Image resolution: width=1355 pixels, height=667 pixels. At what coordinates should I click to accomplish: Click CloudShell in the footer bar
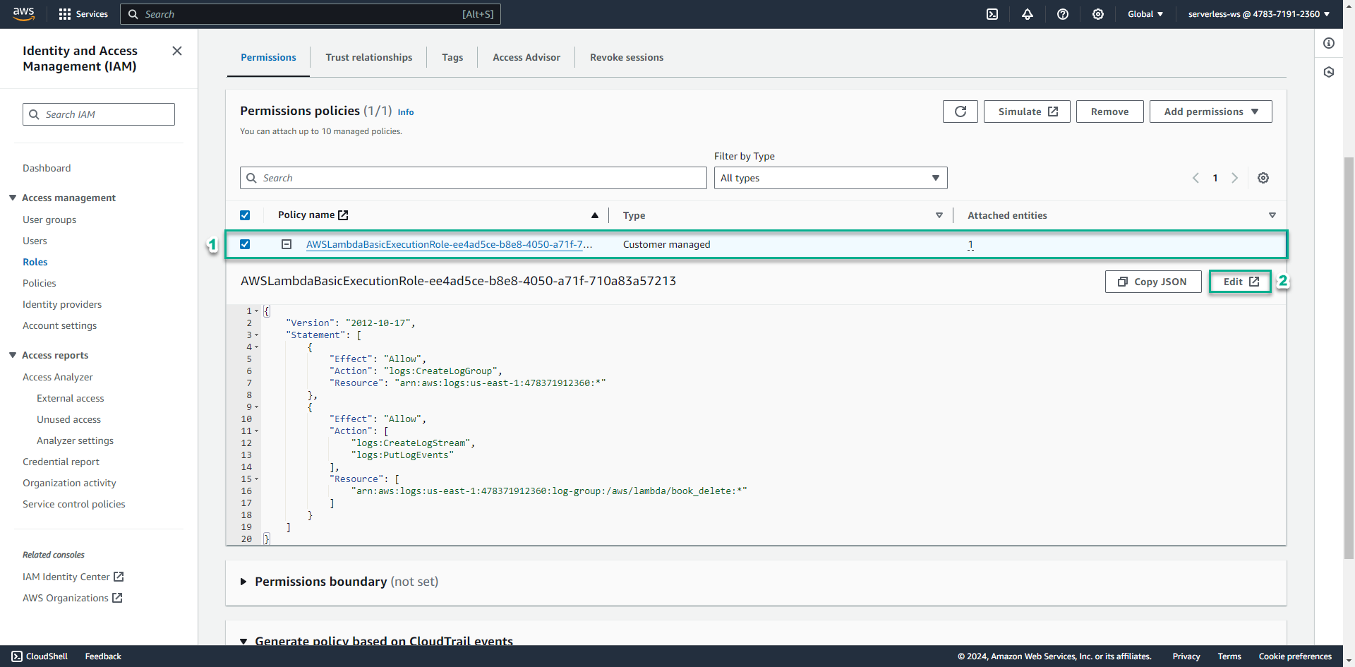tap(40, 656)
